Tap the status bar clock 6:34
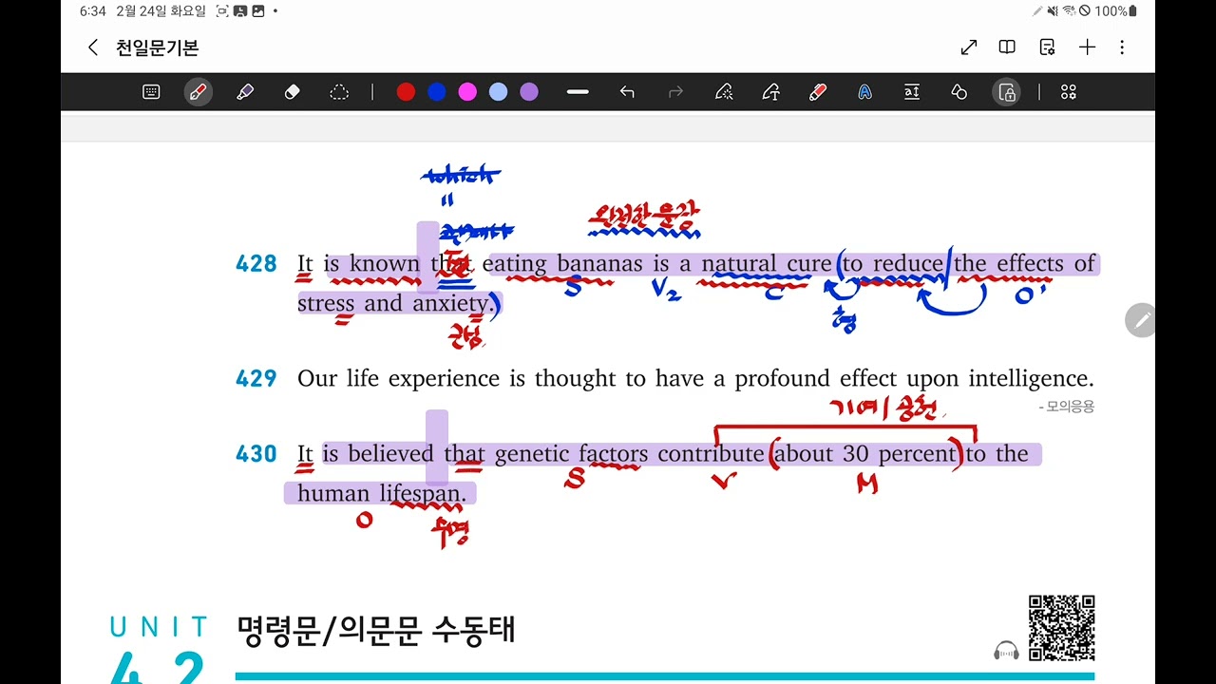 coord(92,11)
